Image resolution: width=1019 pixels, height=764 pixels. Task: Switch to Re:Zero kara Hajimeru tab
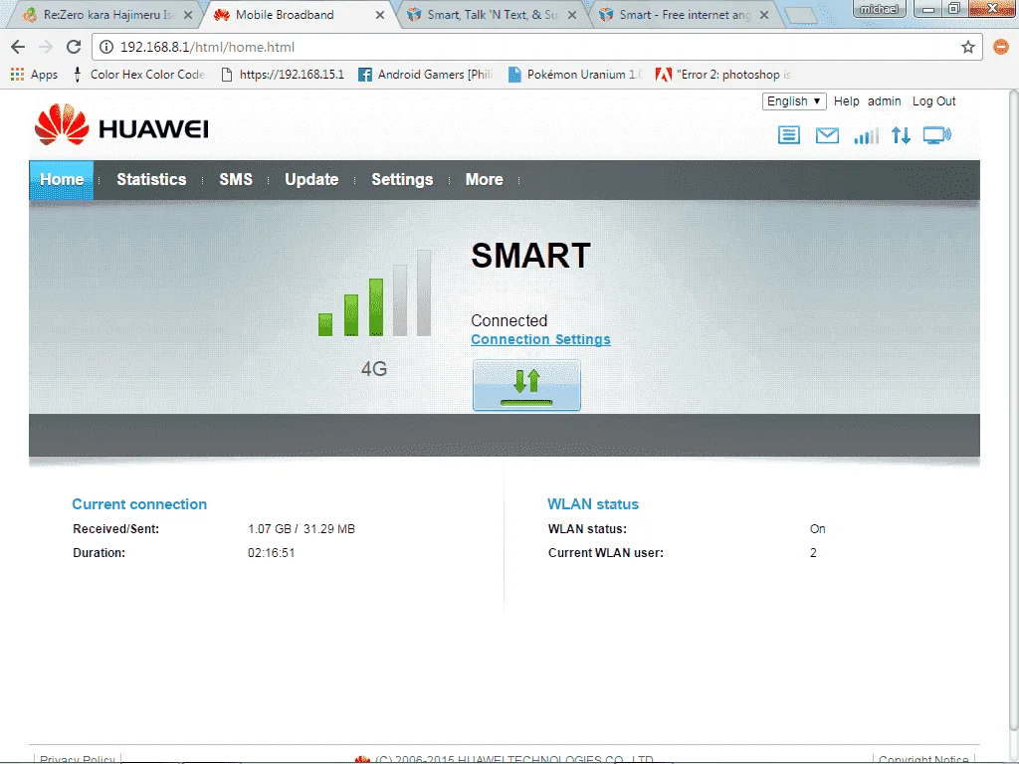(x=103, y=14)
